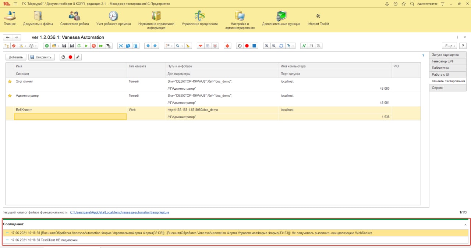
Task: Open the Документы и файлы section
Action: pyautogui.click(x=38, y=18)
